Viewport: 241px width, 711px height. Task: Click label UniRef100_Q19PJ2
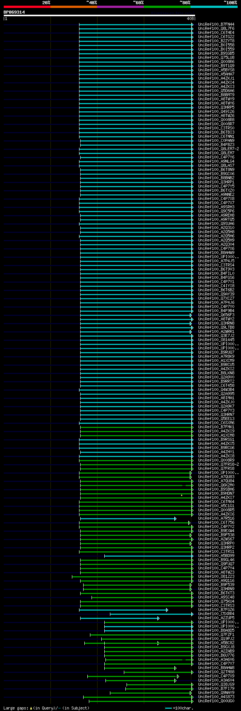(x=216, y=639)
